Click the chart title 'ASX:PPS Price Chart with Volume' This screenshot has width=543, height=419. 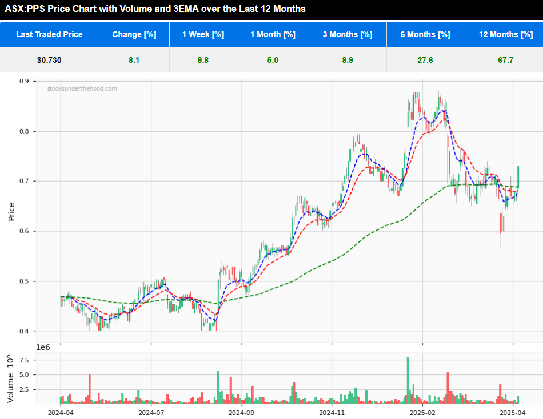155,9
